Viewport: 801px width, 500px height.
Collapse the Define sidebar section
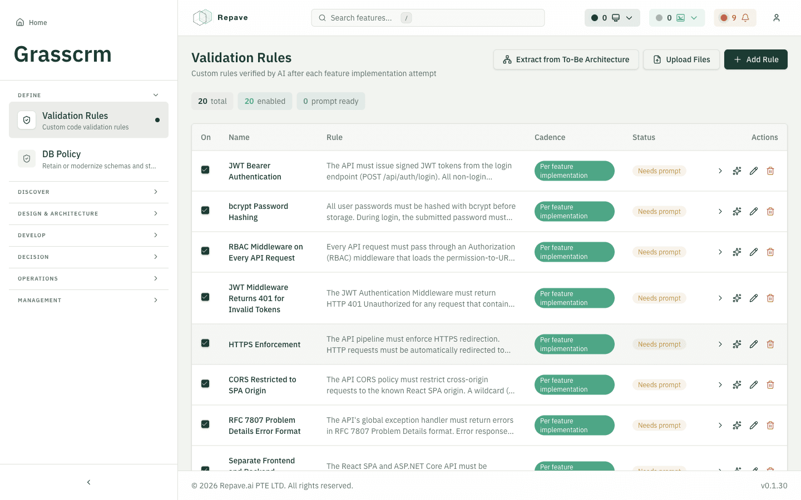[x=88, y=96]
